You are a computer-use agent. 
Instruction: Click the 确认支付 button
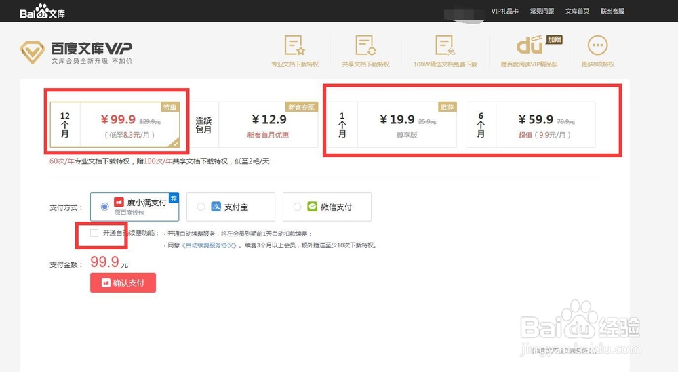[123, 283]
